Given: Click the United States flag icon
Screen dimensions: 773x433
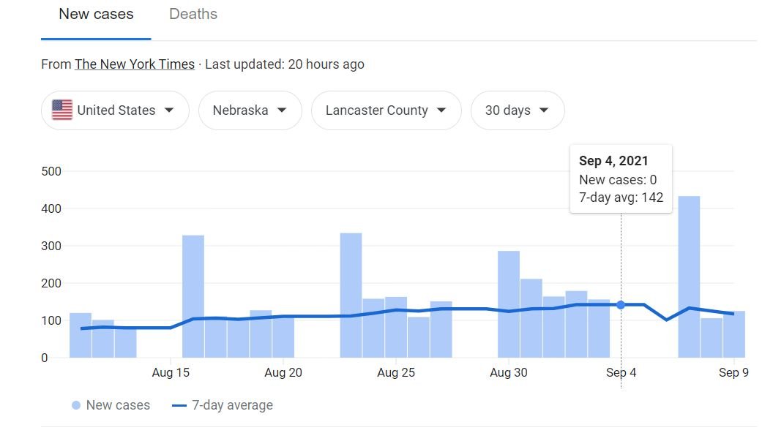Looking at the screenshot, I should pyautogui.click(x=62, y=110).
